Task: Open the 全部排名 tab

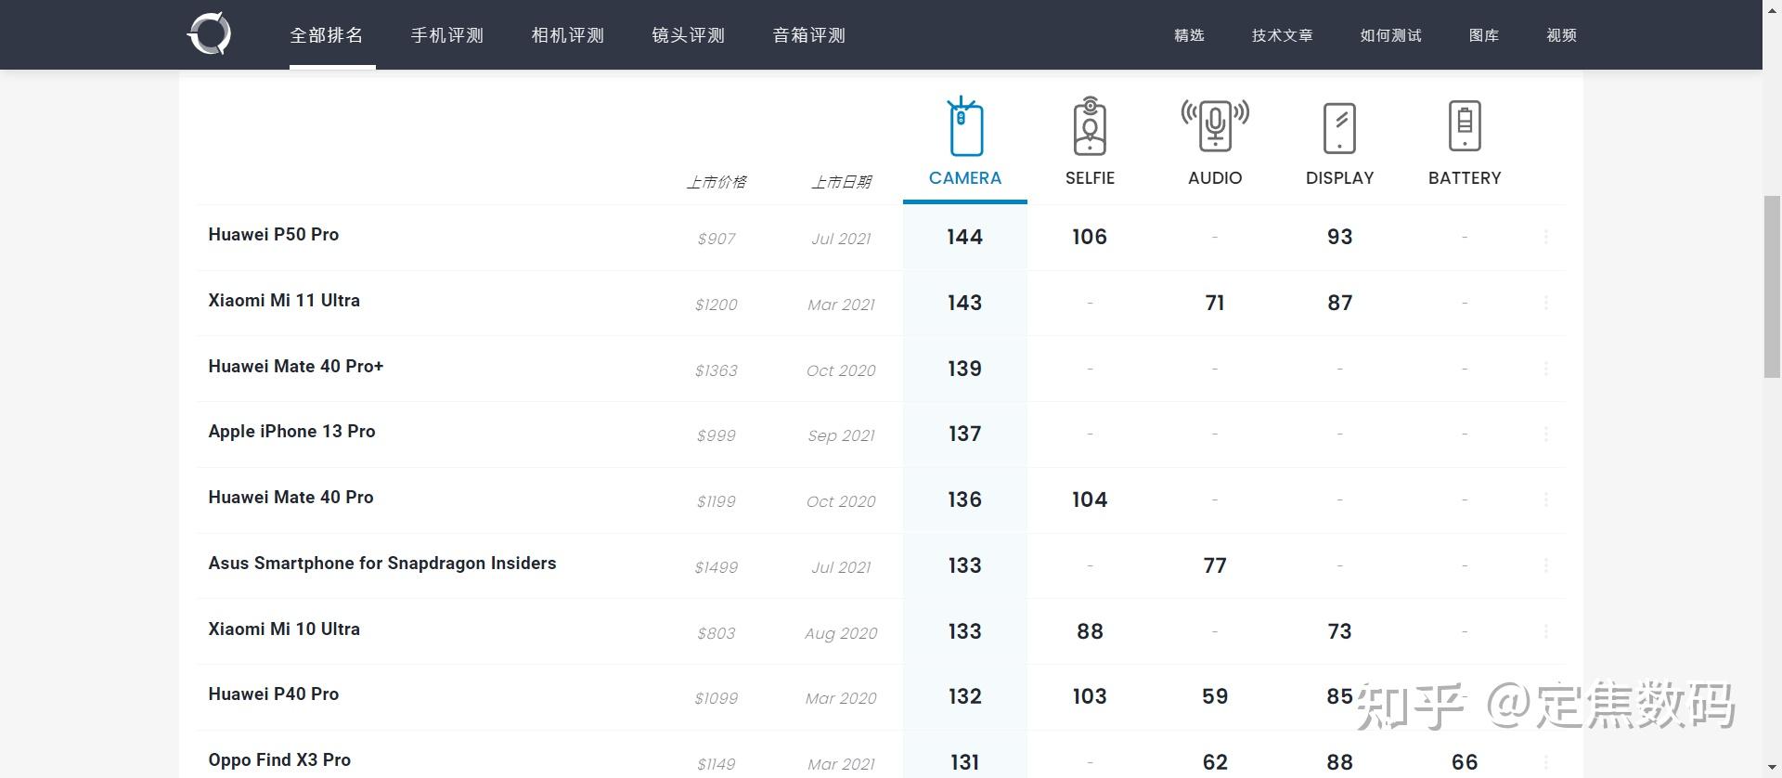Action: [327, 35]
